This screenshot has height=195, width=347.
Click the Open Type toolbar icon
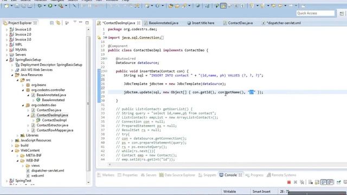(171, 6)
